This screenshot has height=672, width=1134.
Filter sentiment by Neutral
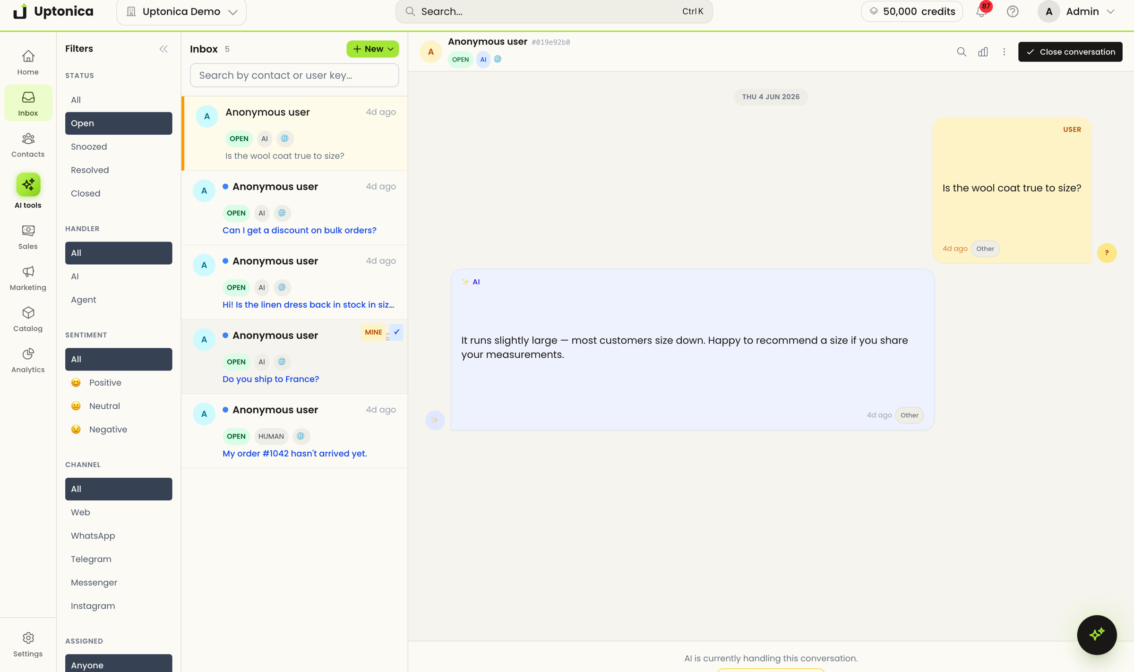point(119,406)
